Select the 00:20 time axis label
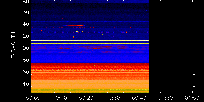Screen dimensions: 204x102 (86, 98)
